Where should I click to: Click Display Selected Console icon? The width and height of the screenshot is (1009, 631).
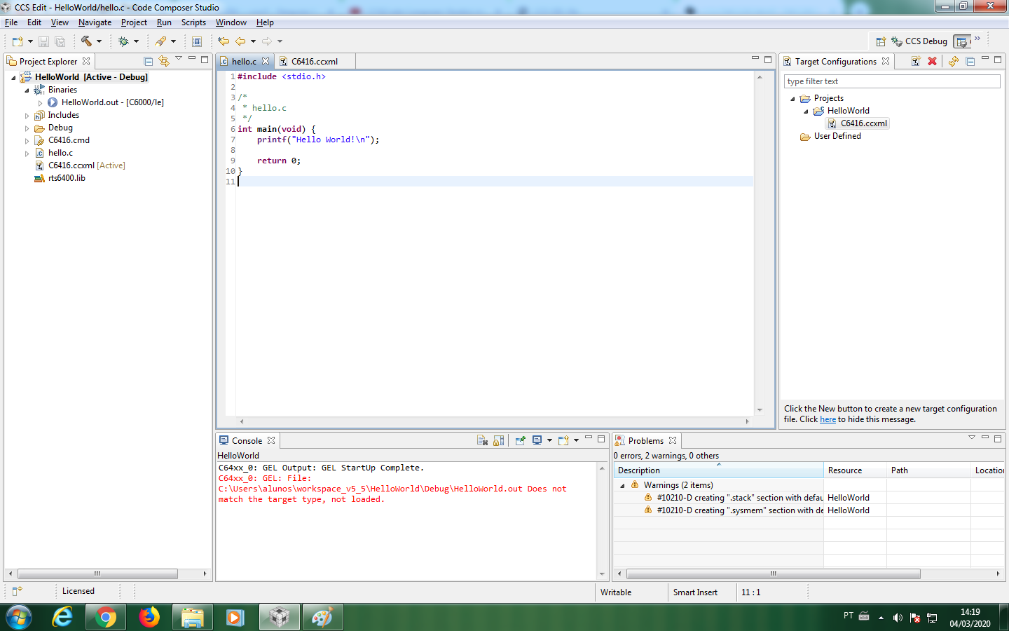[x=537, y=440]
